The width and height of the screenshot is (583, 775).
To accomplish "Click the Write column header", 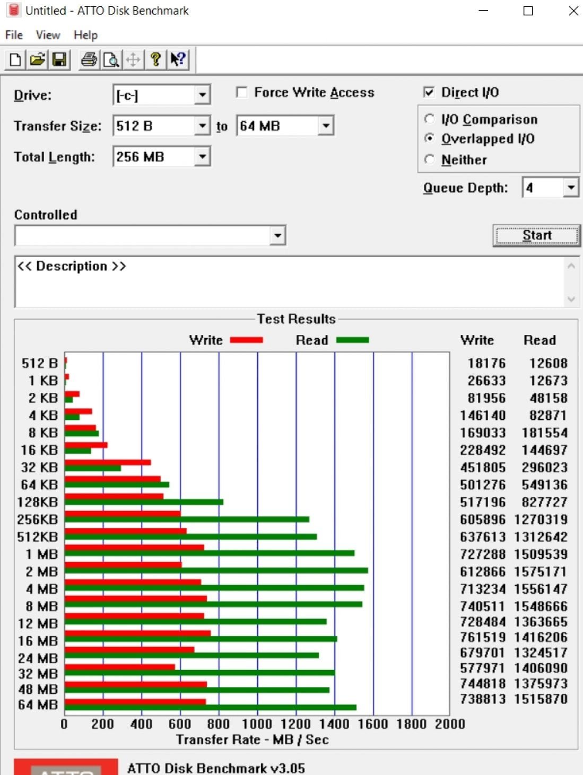I will point(477,340).
